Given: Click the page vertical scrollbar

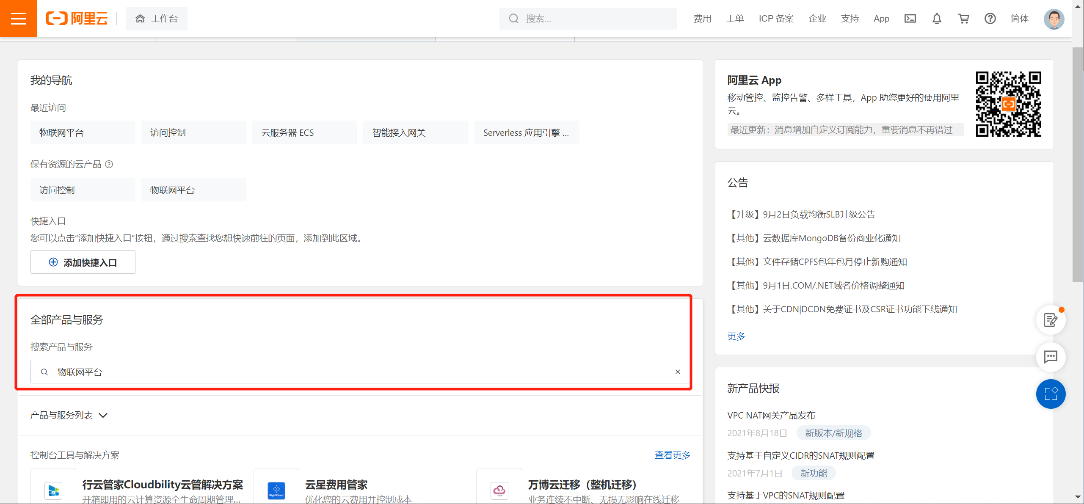Looking at the screenshot, I should [x=1078, y=165].
